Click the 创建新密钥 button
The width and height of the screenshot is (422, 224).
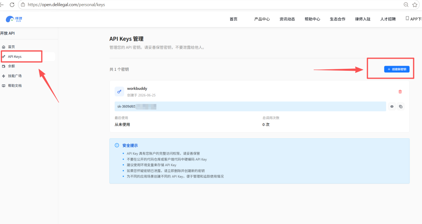(x=397, y=69)
